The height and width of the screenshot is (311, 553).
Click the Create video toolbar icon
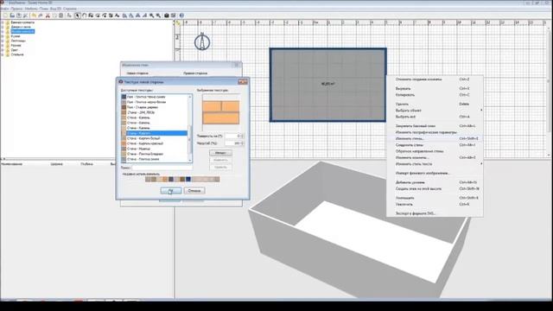[173, 16]
